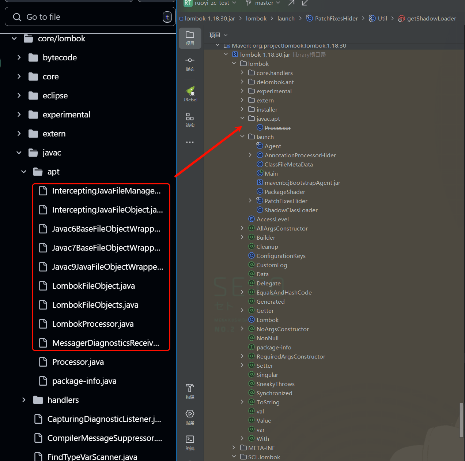The width and height of the screenshot is (465, 461).
Task: Select the NonNull annotation
Action: (268, 338)
